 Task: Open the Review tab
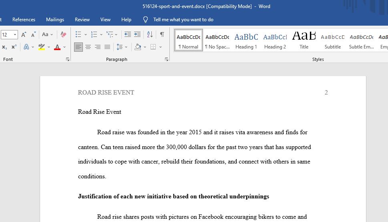pos(82,20)
